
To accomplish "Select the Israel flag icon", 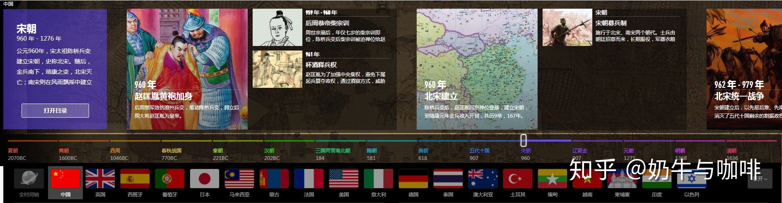I will 692,179.
